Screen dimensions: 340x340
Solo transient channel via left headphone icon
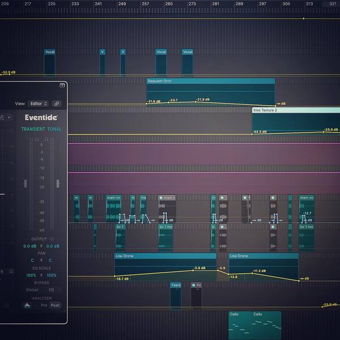tap(37, 139)
